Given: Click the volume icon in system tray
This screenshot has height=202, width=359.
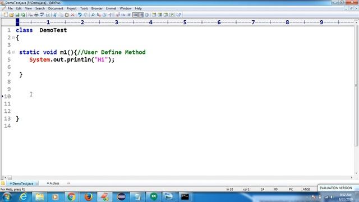Looking at the screenshot, I should point(332,197).
